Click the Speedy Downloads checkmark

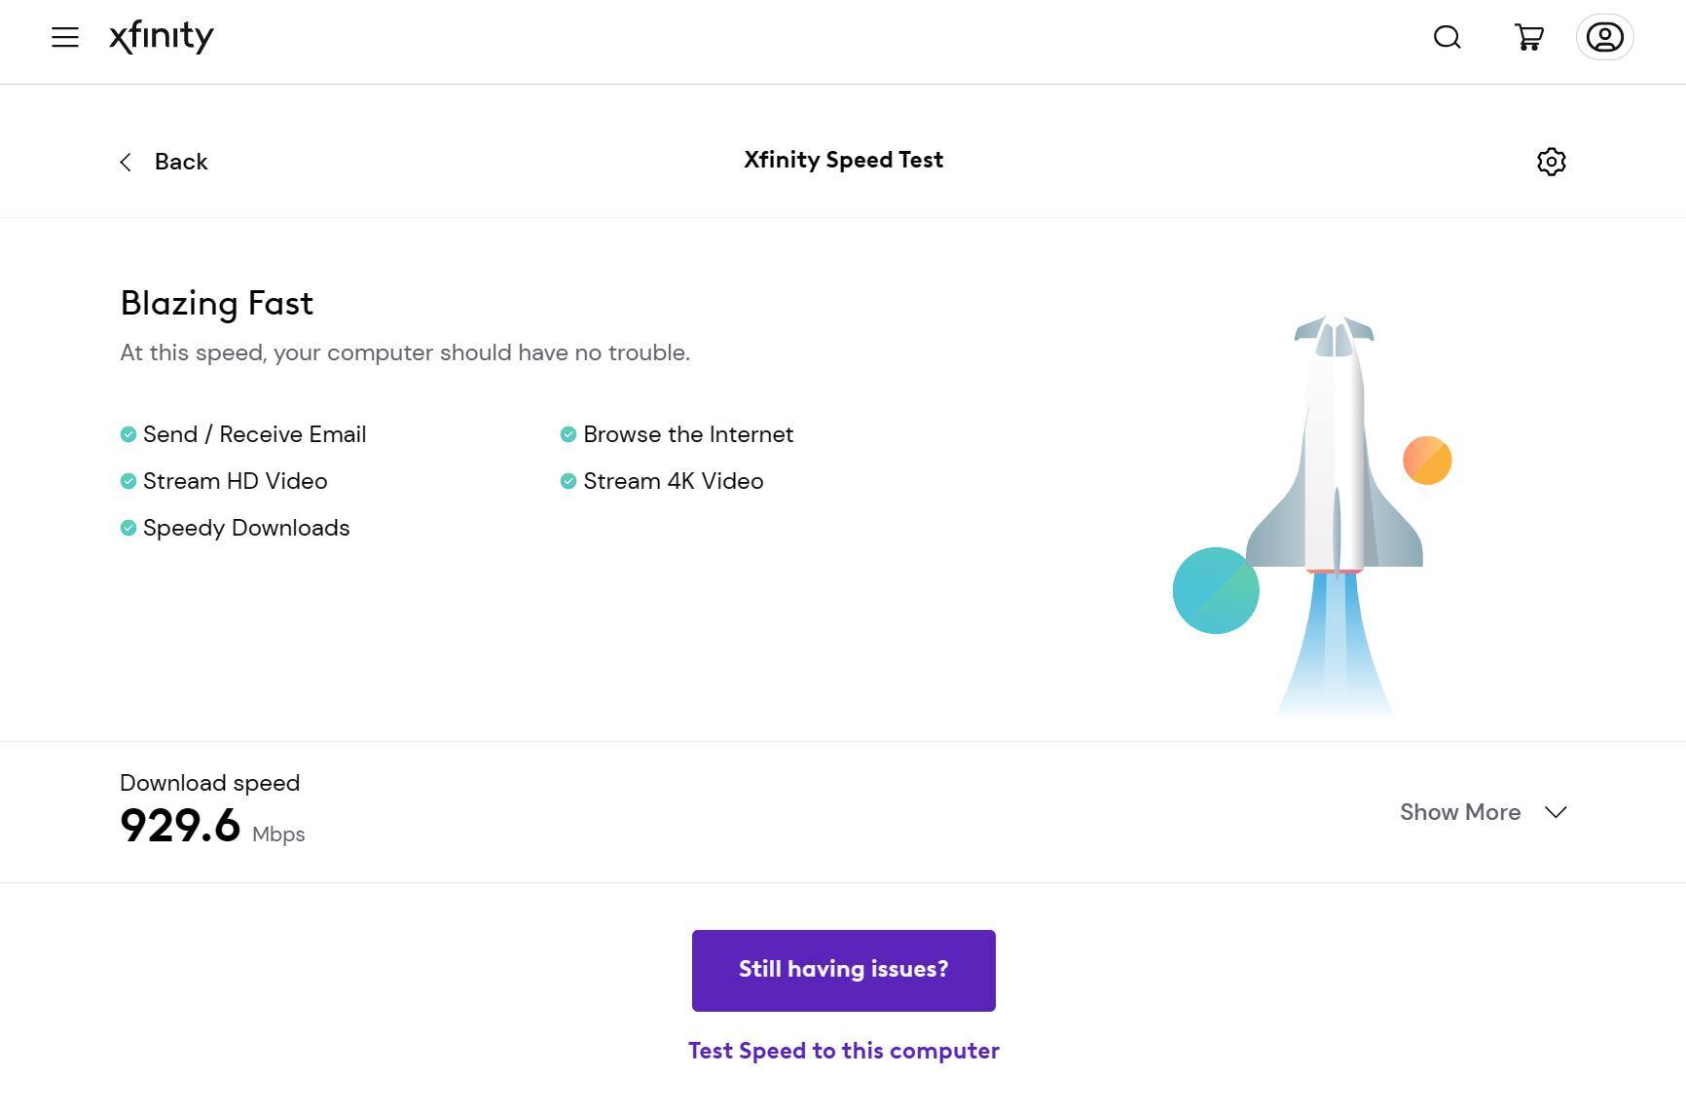click(x=128, y=528)
